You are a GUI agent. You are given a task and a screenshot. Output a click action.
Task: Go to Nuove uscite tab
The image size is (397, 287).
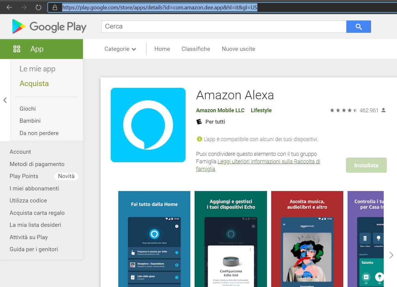pos(238,49)
